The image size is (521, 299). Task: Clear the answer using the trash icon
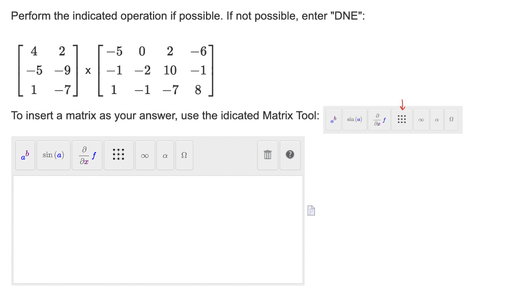coord(267,155)
